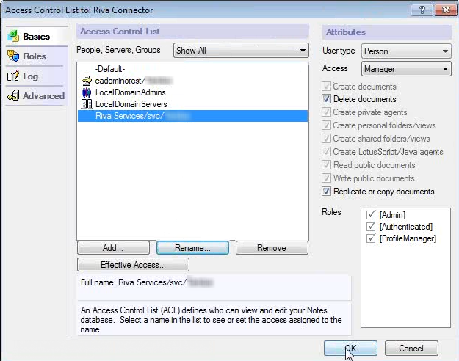459x361 pixels.
Task: Toggle Write public documents checkbox
Action: 326,178
